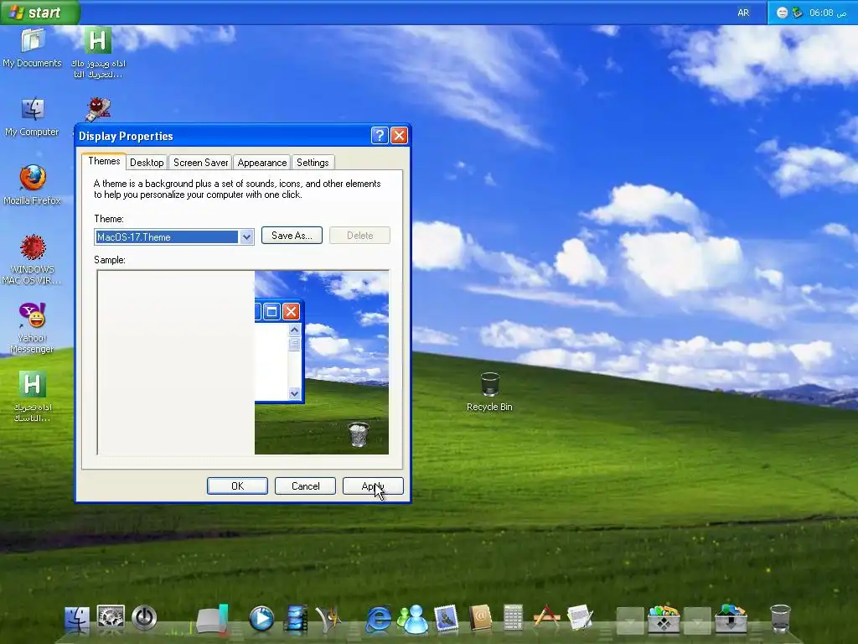Select the Recycle Bin desktop icon
The image size is (858, 644).
(489, 391)
